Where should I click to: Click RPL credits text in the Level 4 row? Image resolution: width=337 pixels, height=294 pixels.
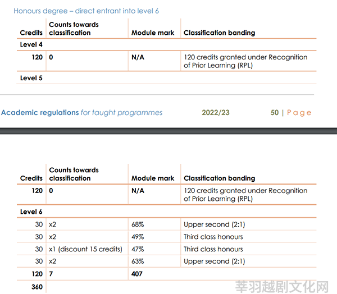pos(245,61)
